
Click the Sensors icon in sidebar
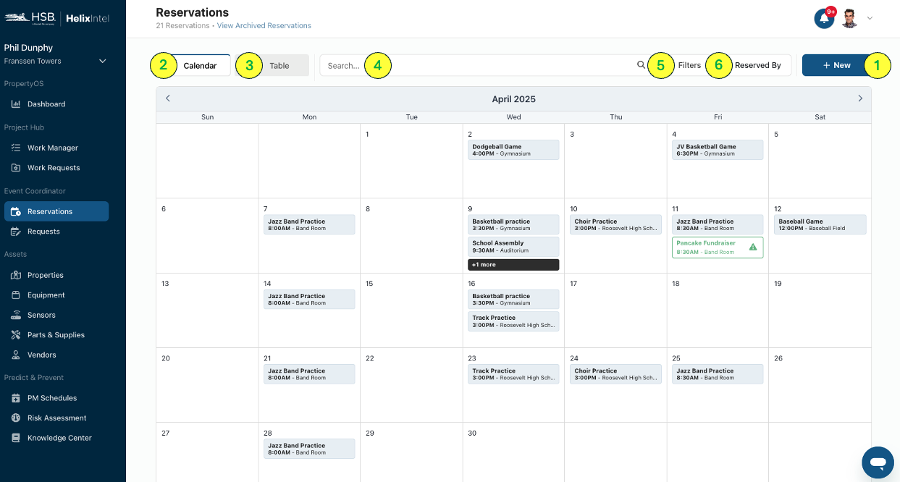(16, 315)
